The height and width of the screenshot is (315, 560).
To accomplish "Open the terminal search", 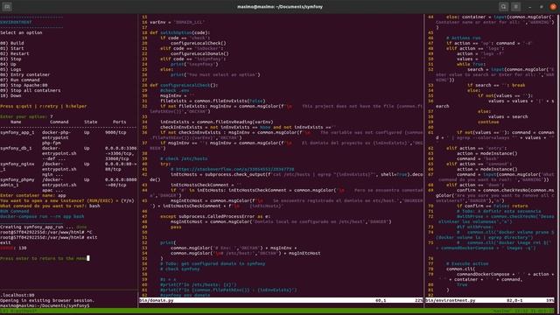I will [x=504, y=6].
